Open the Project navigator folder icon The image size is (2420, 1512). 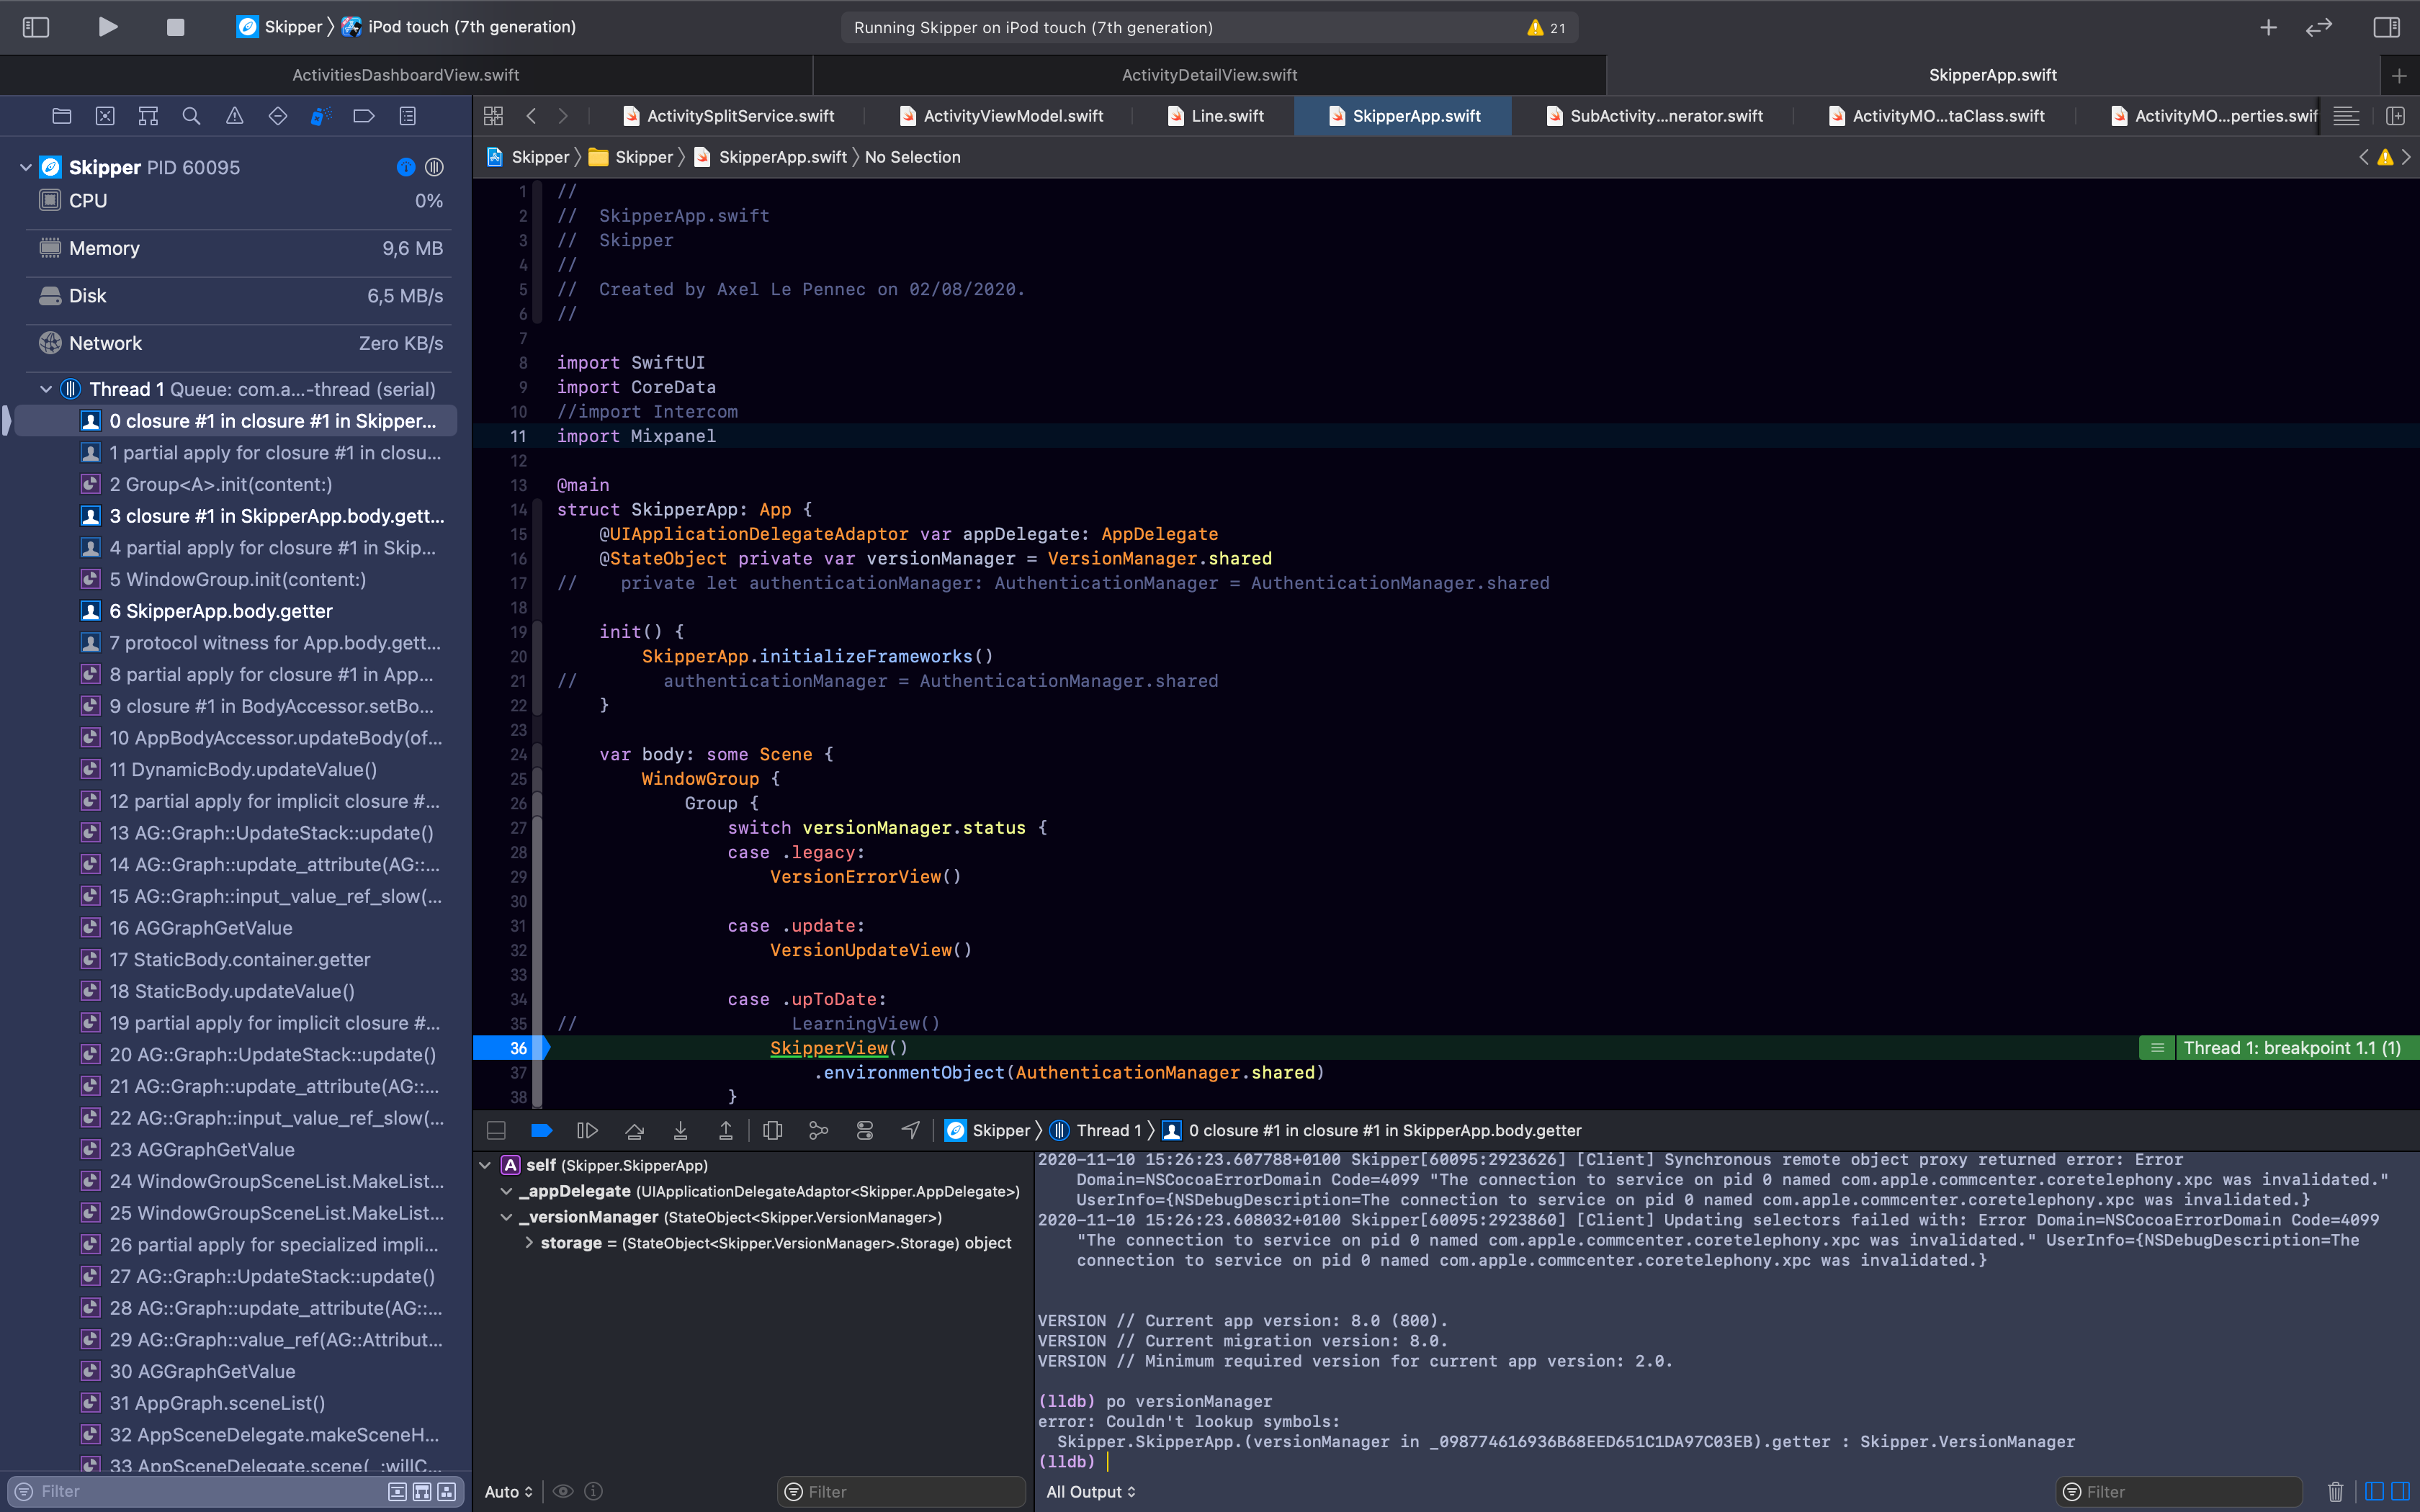click(62, 116)
